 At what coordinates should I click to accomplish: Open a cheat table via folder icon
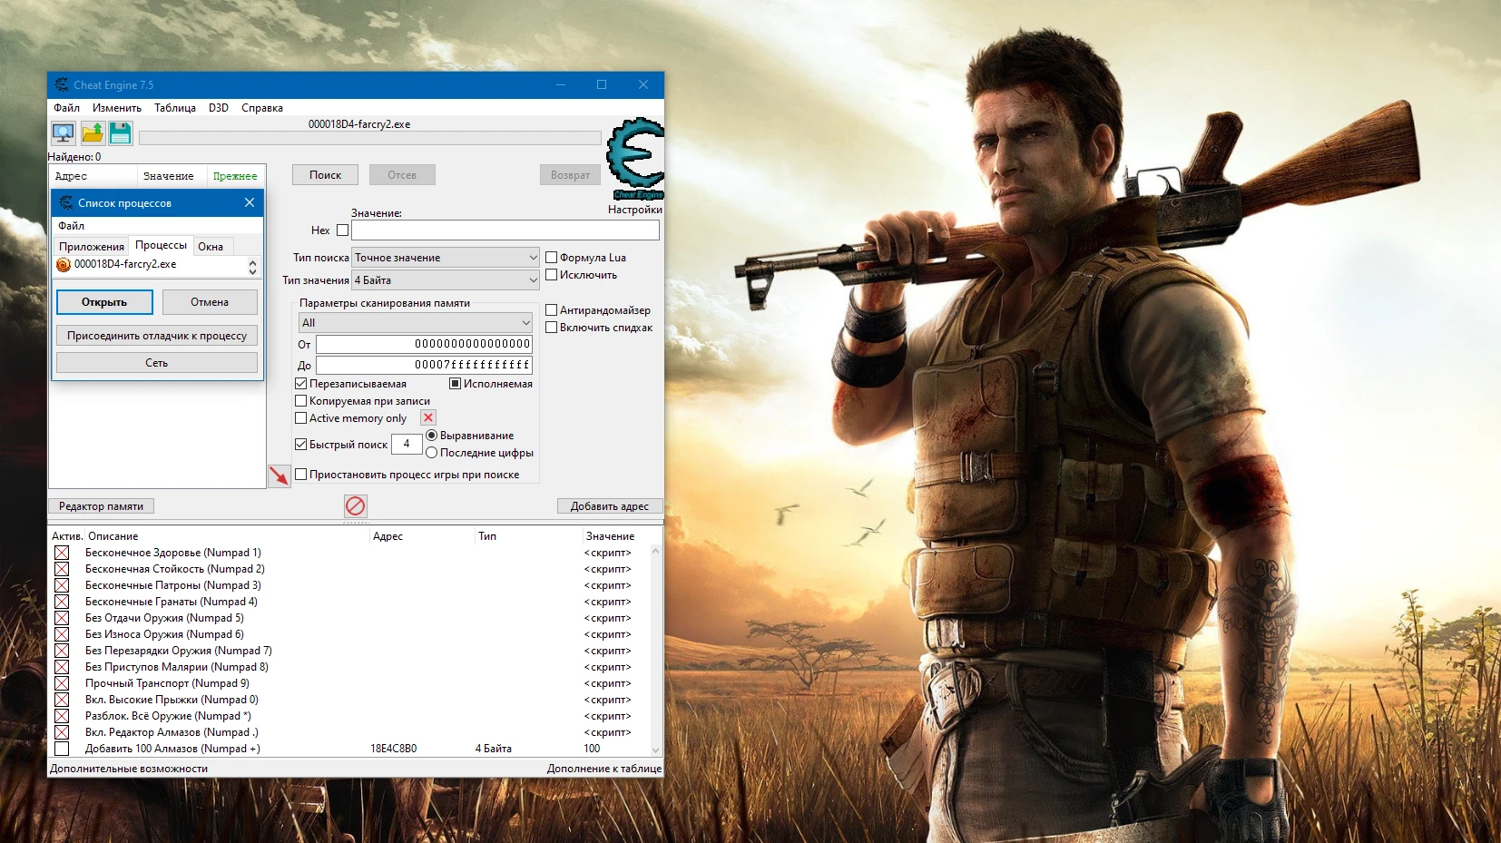[x=91, y=132]
